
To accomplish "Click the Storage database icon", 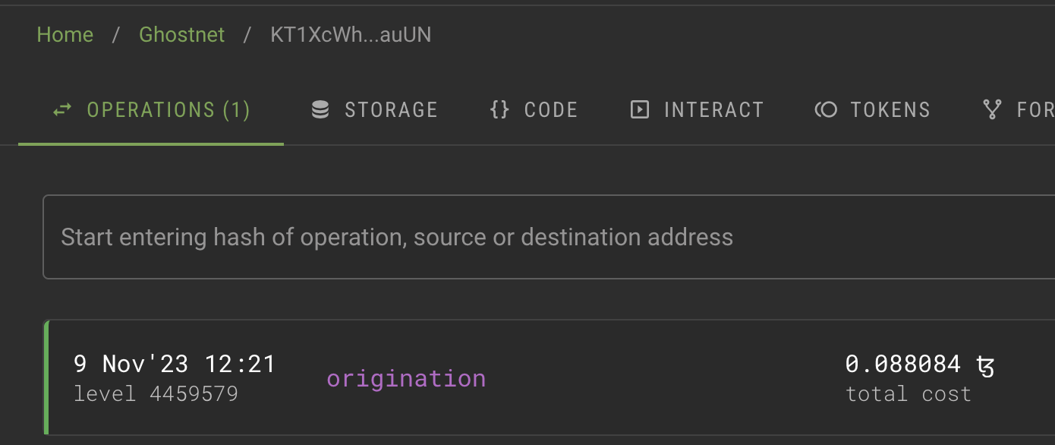I will [x=320, y=110].
